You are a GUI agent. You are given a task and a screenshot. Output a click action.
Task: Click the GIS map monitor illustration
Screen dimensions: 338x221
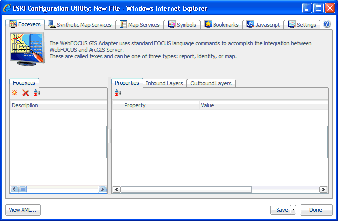[x=27, y=49]
